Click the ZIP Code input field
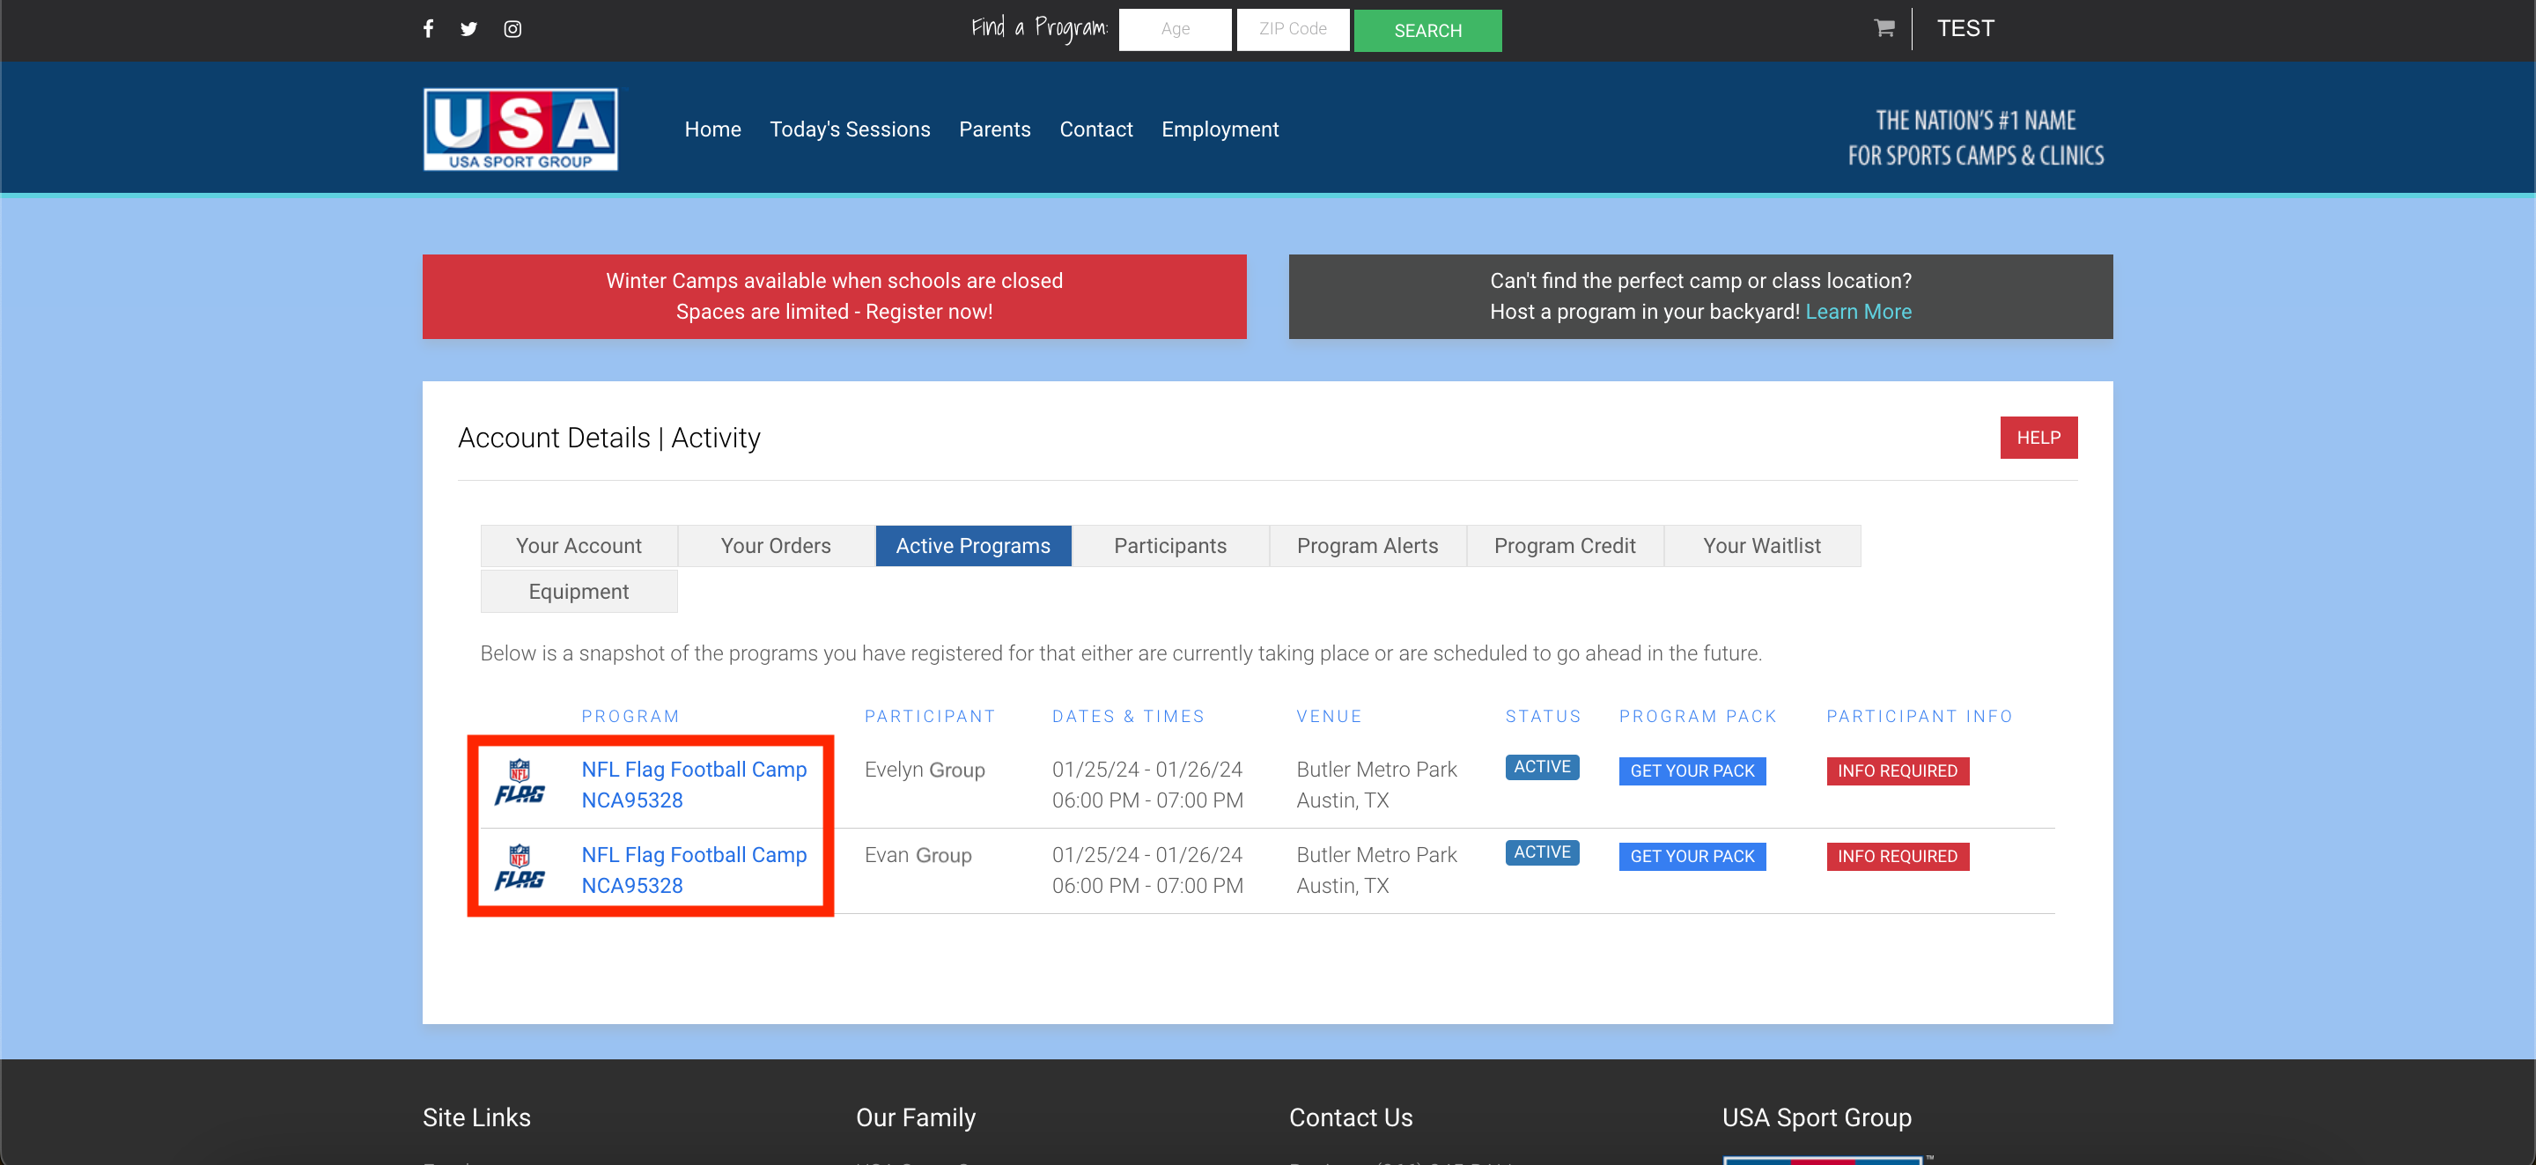 click(1292, 30)
